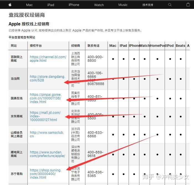The height and width of the screenshot is (185, 194).
Task: Open Watch in the navigation bar
Action: tap(99, 5)
